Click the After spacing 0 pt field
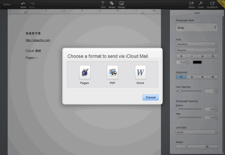 (x=210, y=118)
